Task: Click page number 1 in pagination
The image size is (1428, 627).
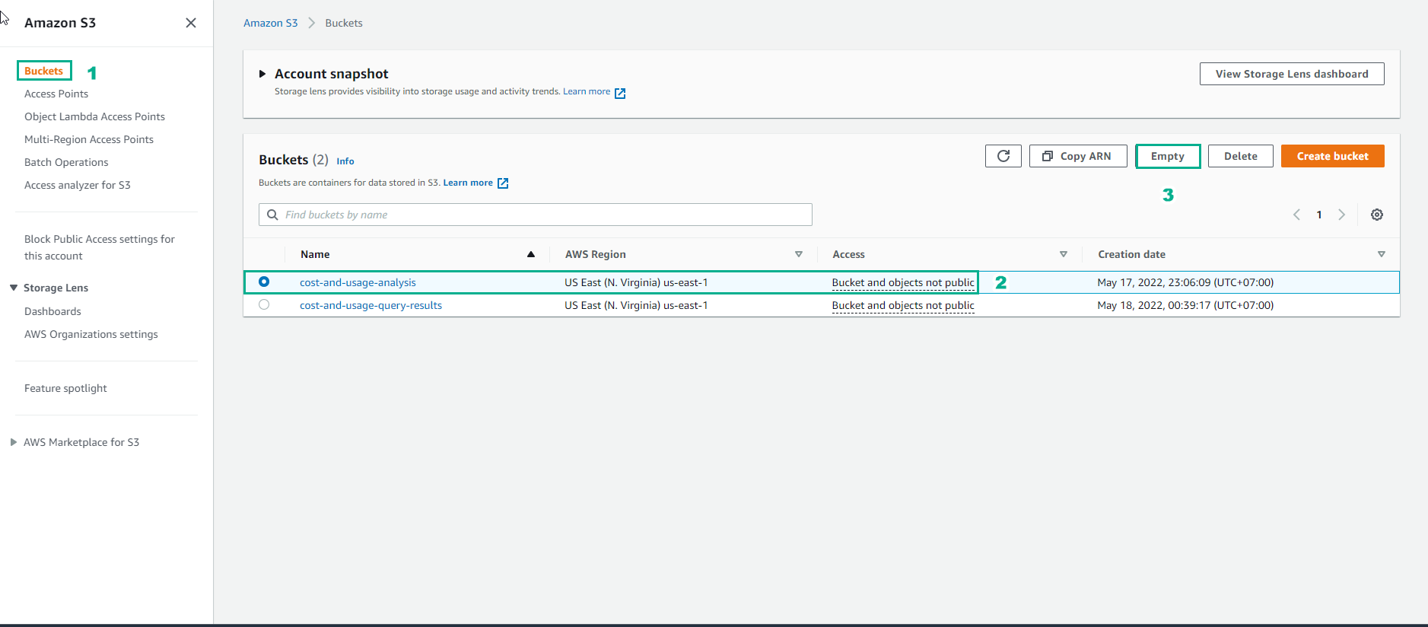Action: [1319, 215]
